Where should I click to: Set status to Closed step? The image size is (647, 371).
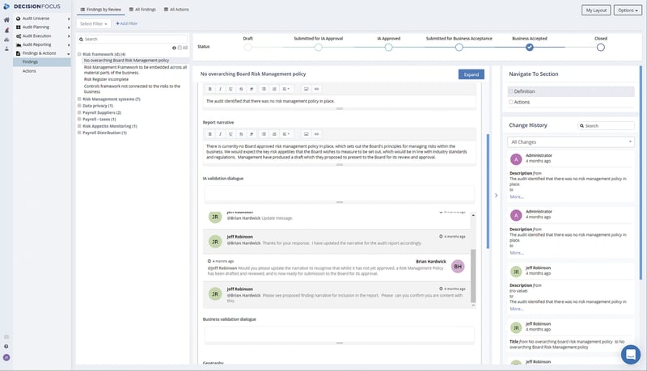click(600, 48)
